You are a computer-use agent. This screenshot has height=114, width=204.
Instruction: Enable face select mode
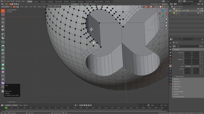click(18, 7)
